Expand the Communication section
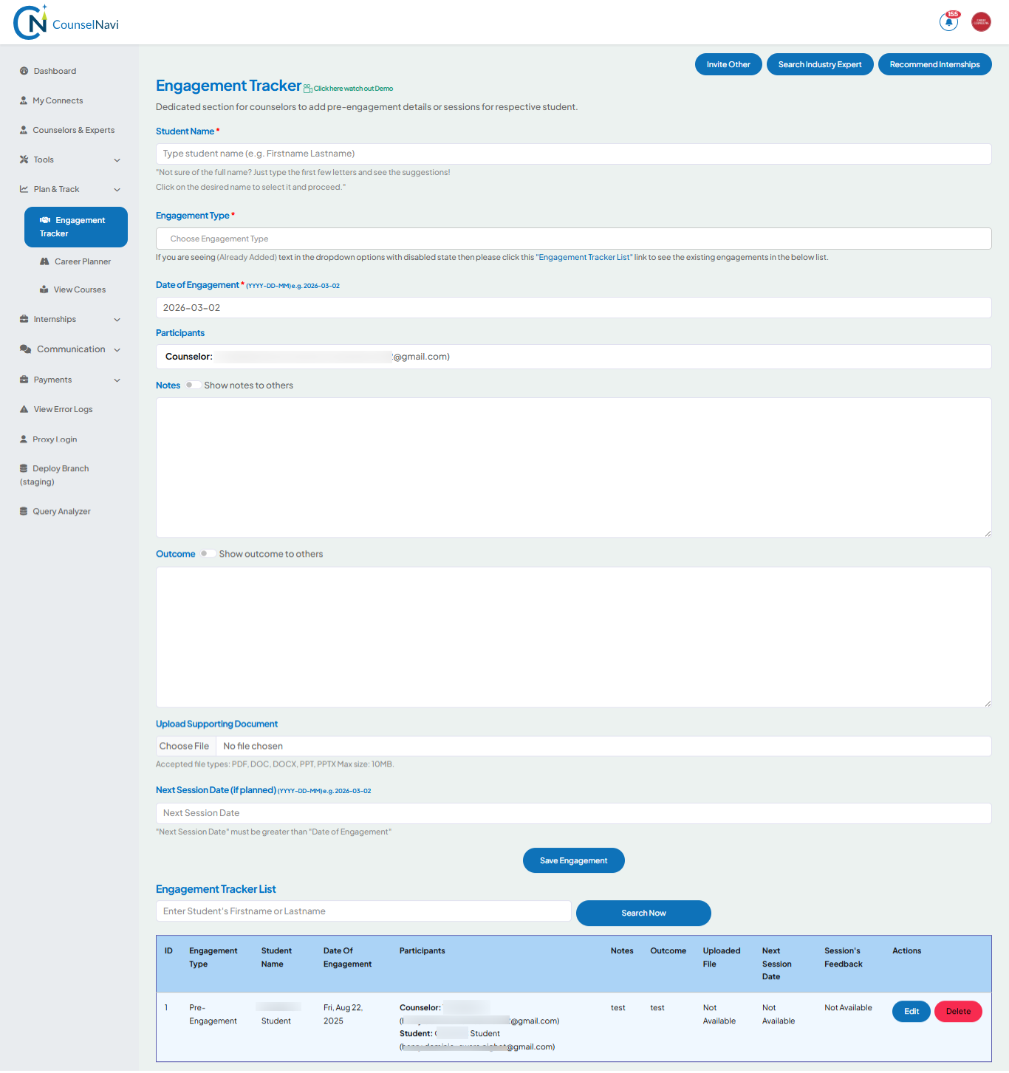1009x1073 pixels. (69, 349)
